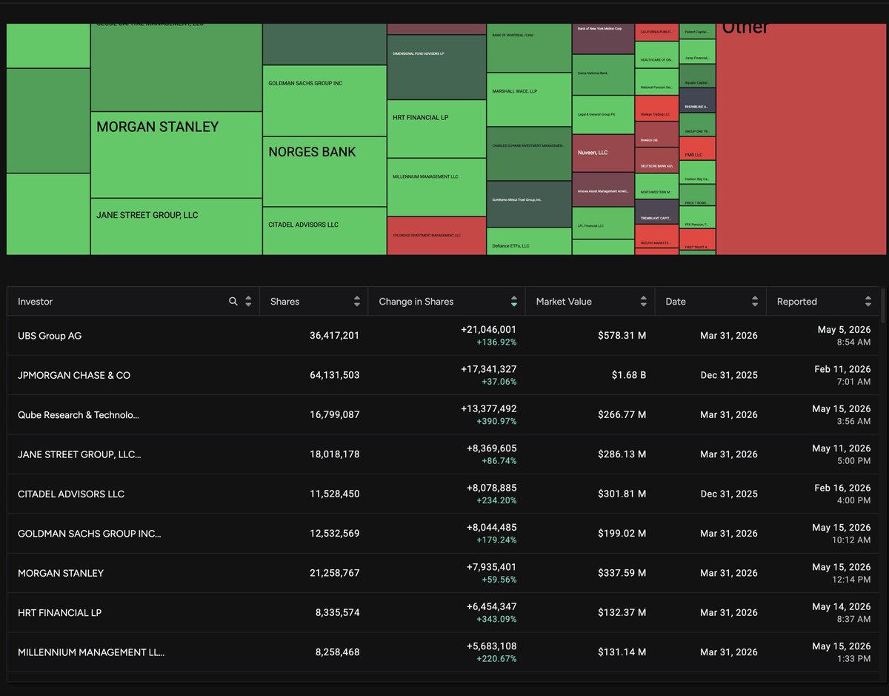Image resolution: width=889 pixels, height=696 pixels.
Task: Open GOLDMAN SACHS GROUP INC in the table
Action: pyautogui.click(x=443, y=534)
